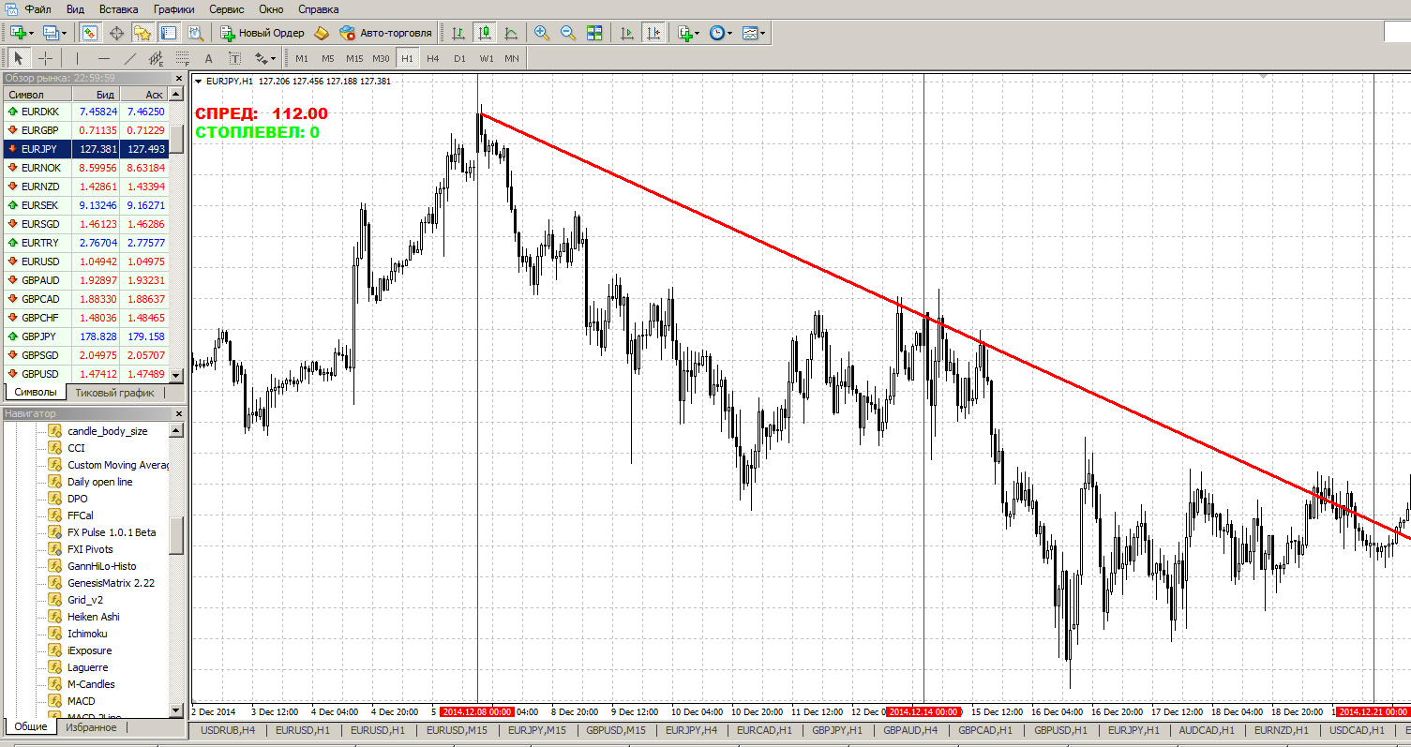Toggle chart Auto Scroll

coord(627,33)
